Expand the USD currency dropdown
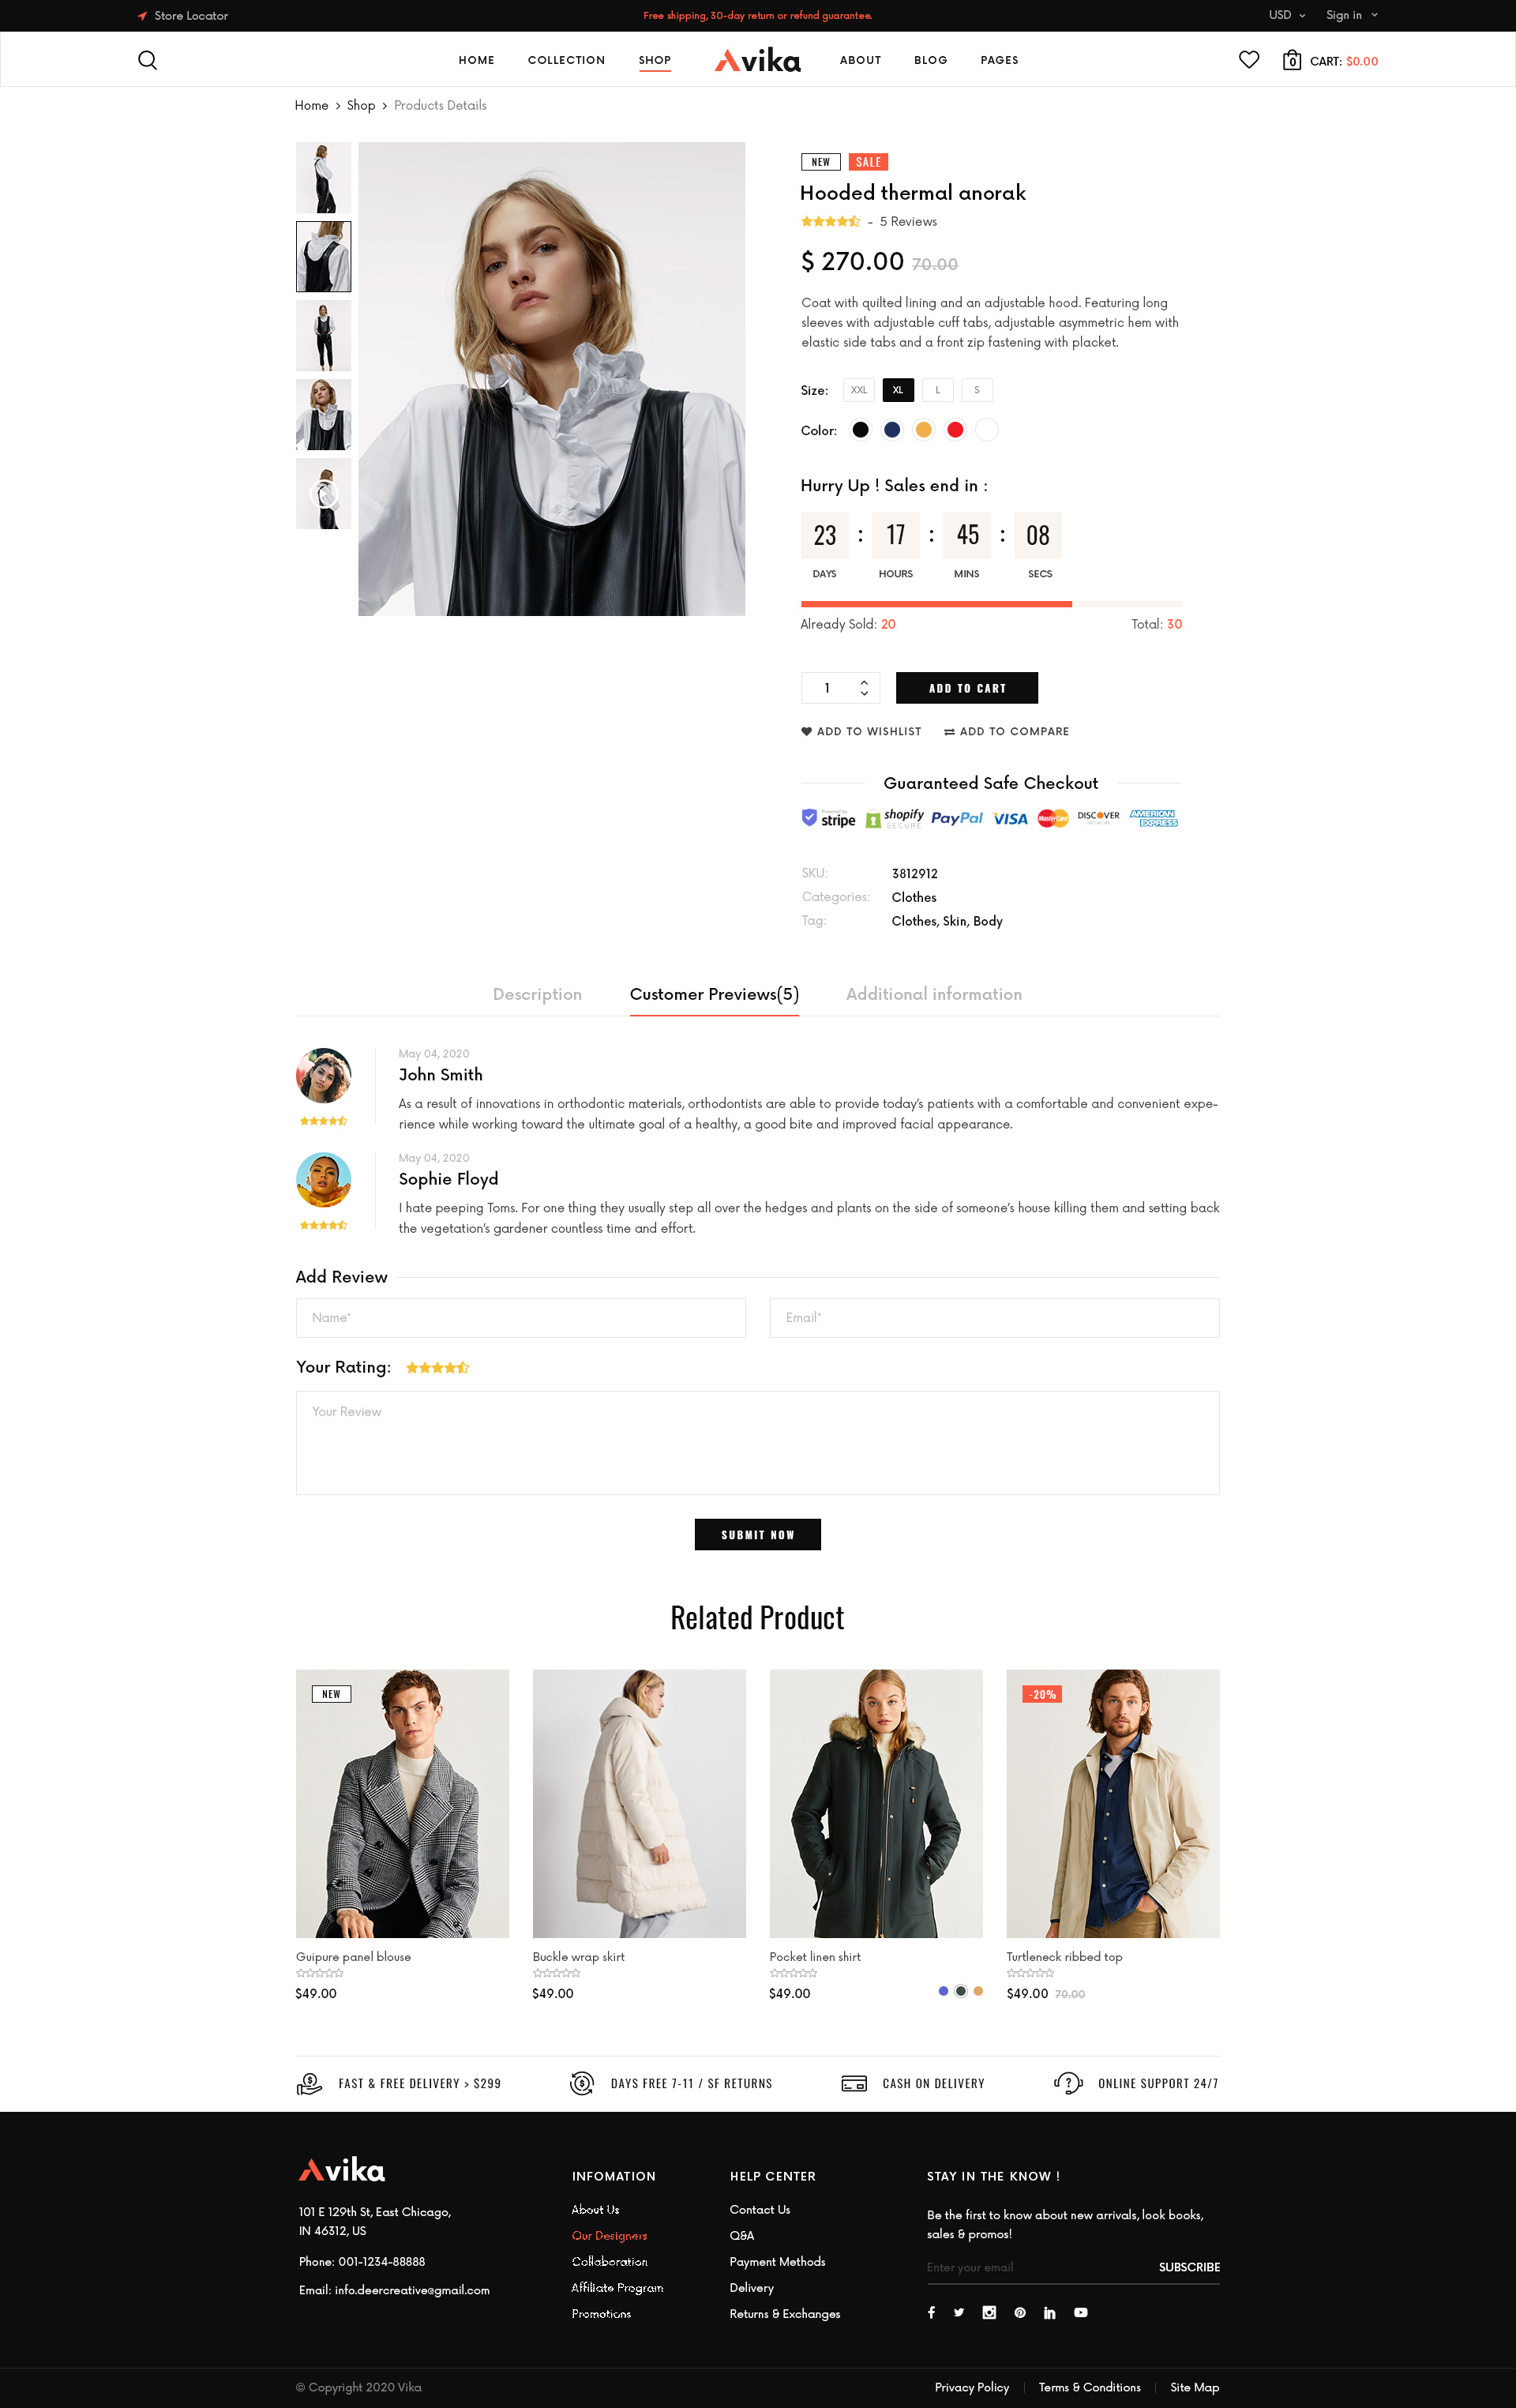The height and width of the screenshot is (2408, 1516). (1287, 15)
